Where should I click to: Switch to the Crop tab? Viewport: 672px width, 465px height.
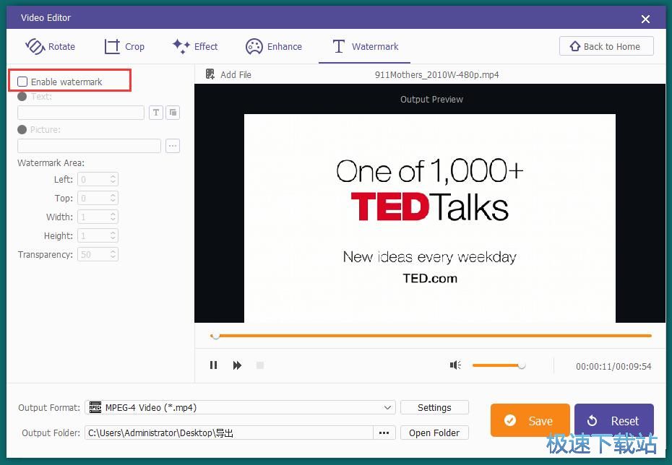point(124,46)
